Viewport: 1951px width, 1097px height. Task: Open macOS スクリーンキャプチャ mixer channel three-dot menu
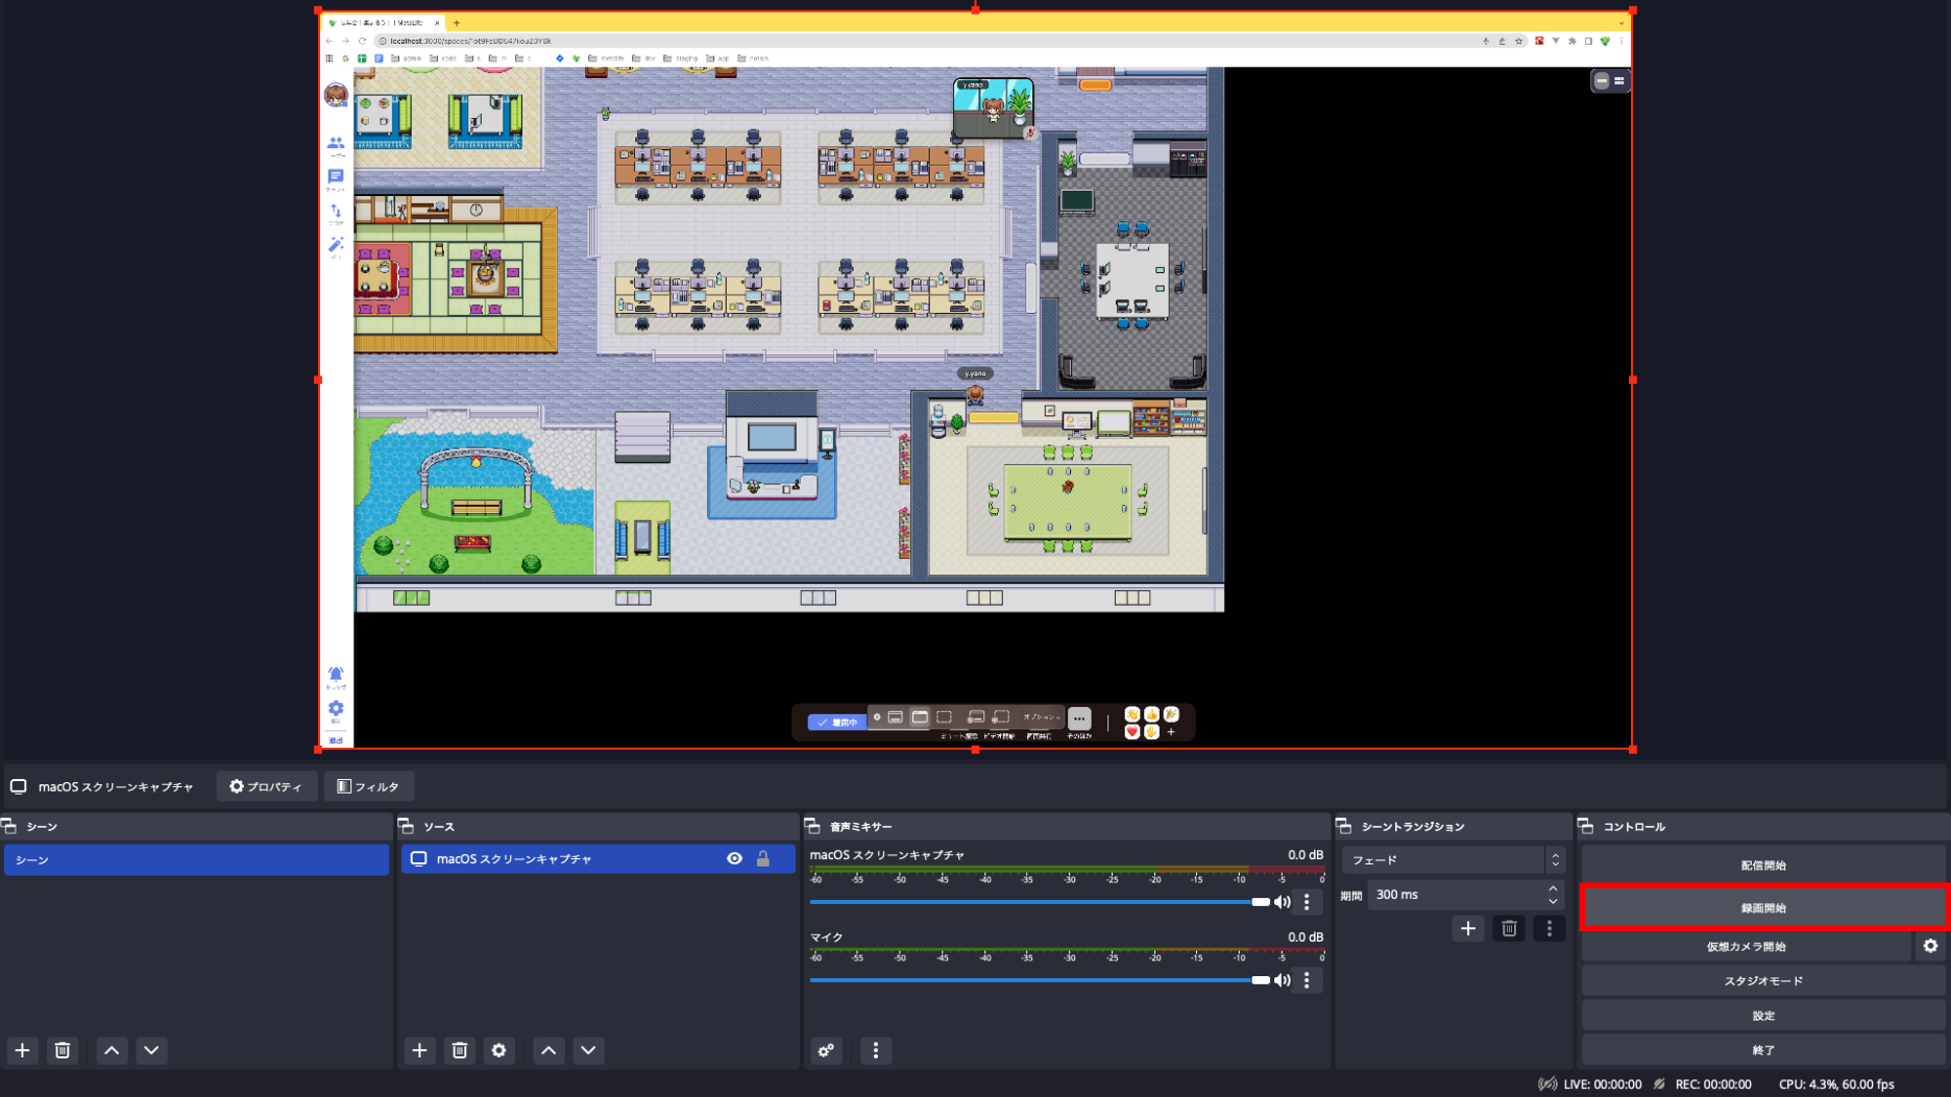pyautogui.click(x=1307, y=902)
